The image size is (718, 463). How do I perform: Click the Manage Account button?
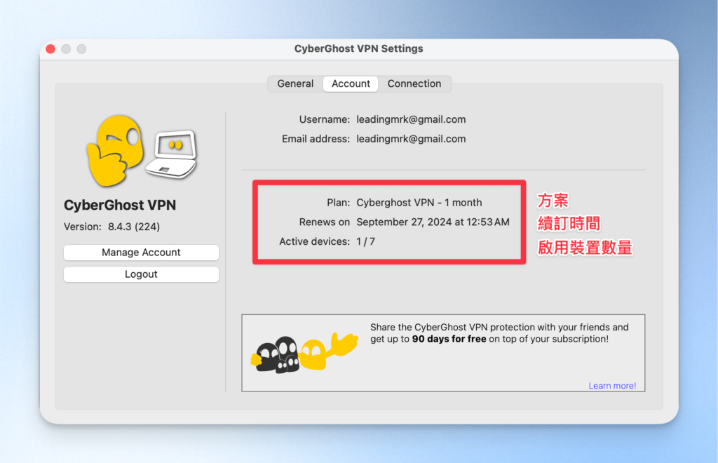(x=141, y=253)
